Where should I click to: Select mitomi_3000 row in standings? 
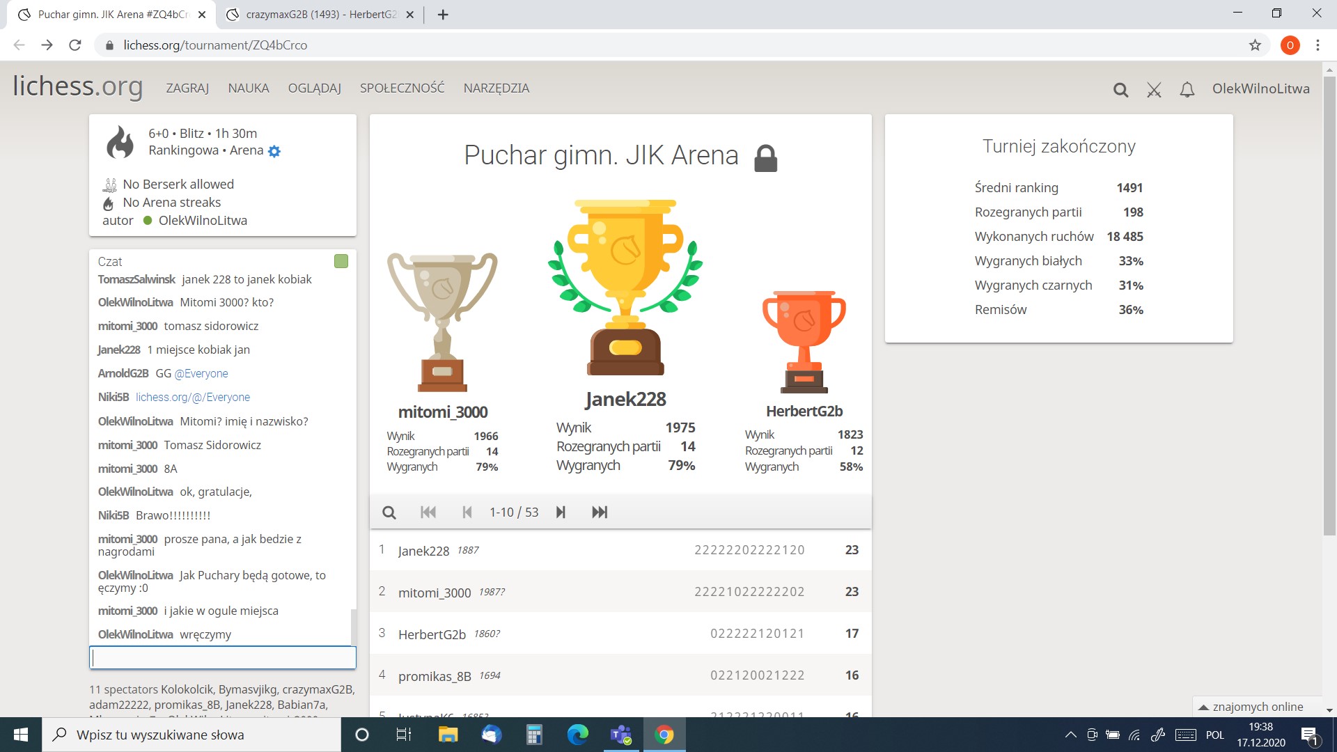[620, 592]
